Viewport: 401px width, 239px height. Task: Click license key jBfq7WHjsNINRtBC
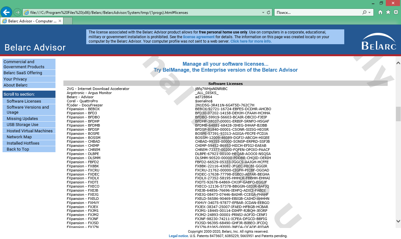(211, 89)
